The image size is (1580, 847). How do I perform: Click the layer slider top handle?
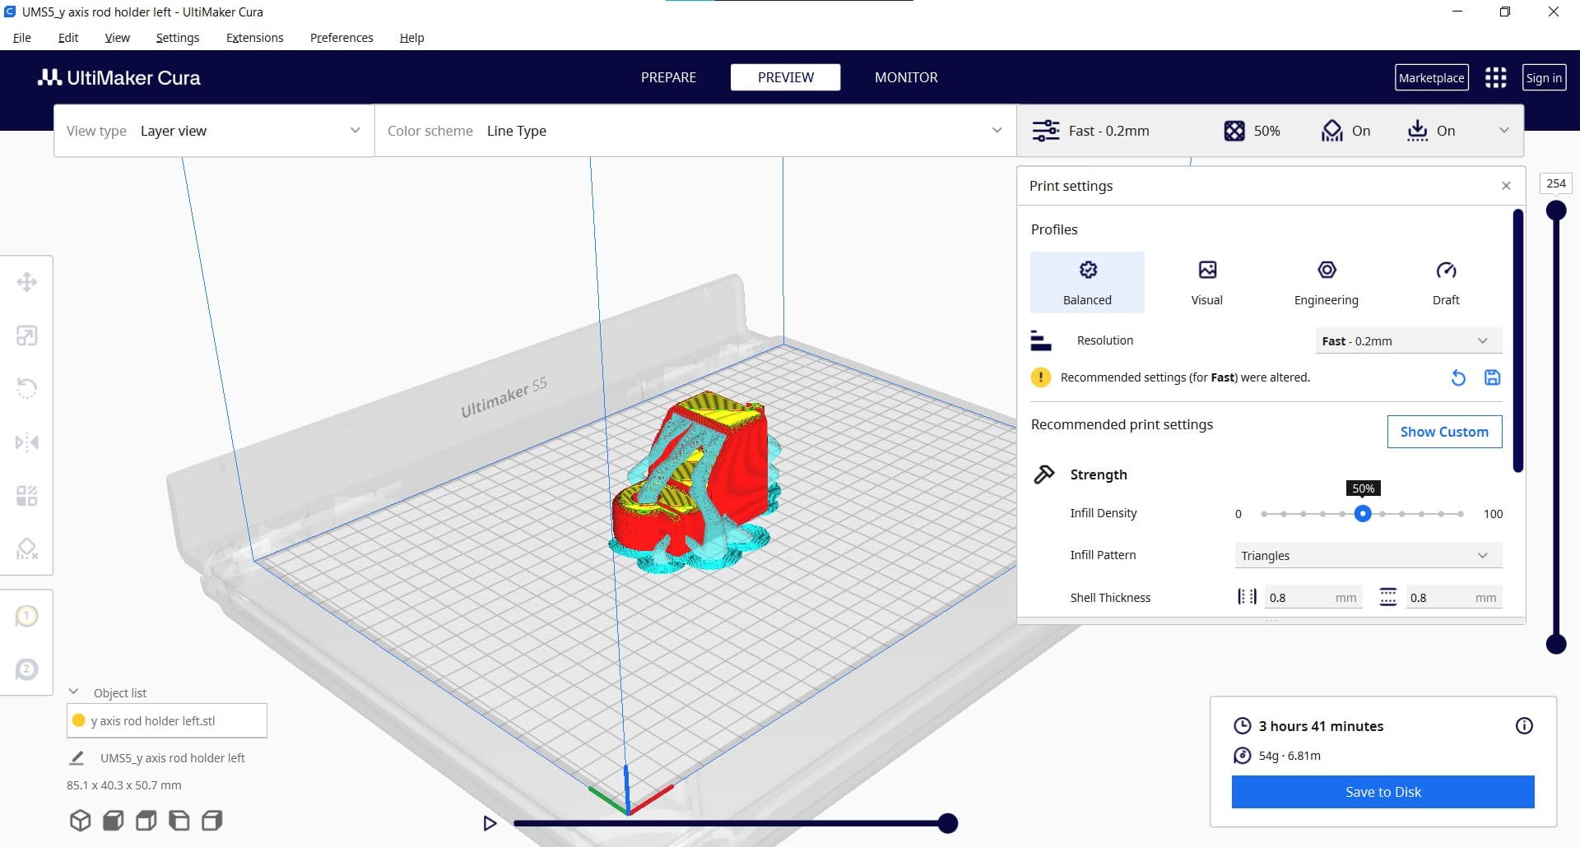tap(1555, 211)
